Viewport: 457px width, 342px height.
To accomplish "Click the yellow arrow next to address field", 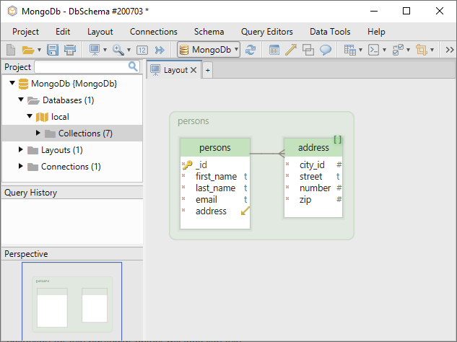I will coord(245,211).
